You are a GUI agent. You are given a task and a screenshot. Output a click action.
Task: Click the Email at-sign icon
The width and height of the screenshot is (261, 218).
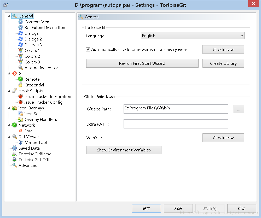click(x=20, y=131)
